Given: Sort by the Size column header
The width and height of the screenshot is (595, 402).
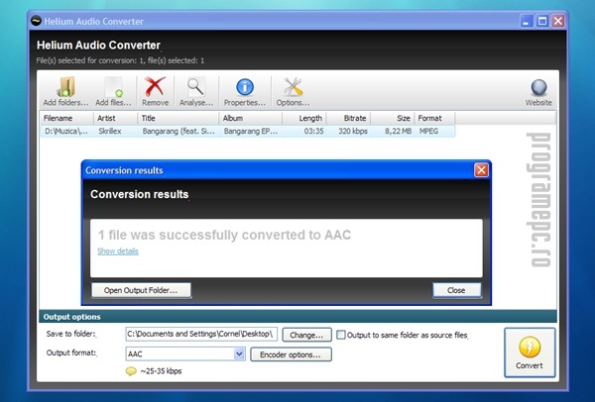Looking at the screenshot, I should [x=393, y=118].
